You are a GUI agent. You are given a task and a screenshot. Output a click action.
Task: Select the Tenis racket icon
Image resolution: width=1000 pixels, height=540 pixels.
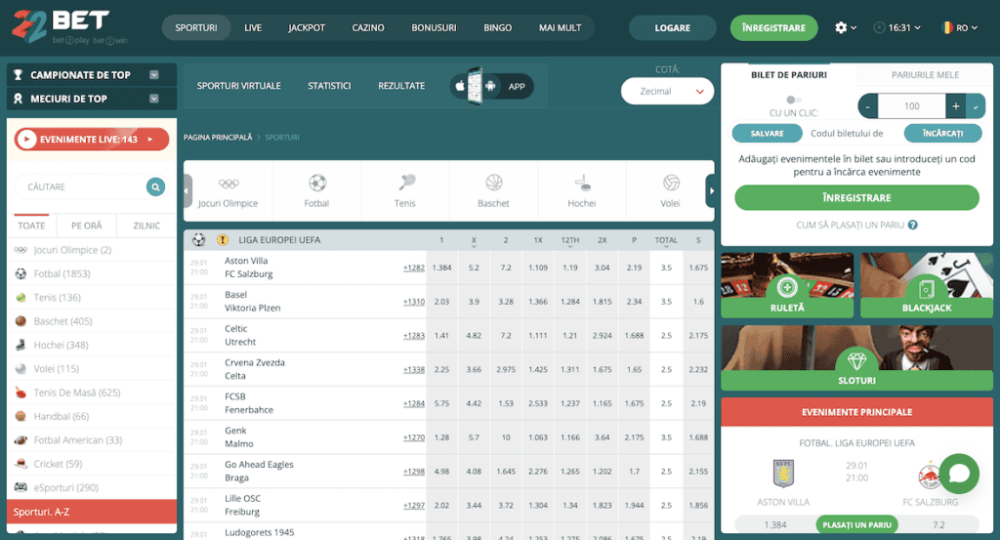[x=405, y=183]
